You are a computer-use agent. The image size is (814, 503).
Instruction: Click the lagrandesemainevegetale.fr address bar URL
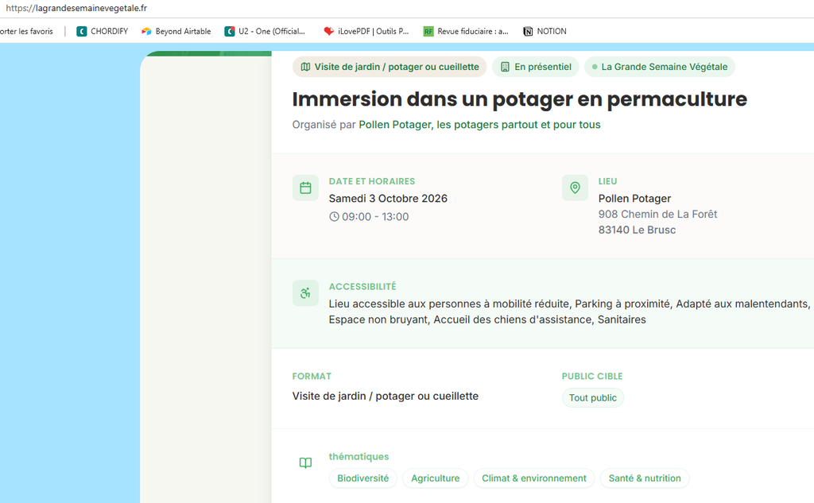click(76, 8)
